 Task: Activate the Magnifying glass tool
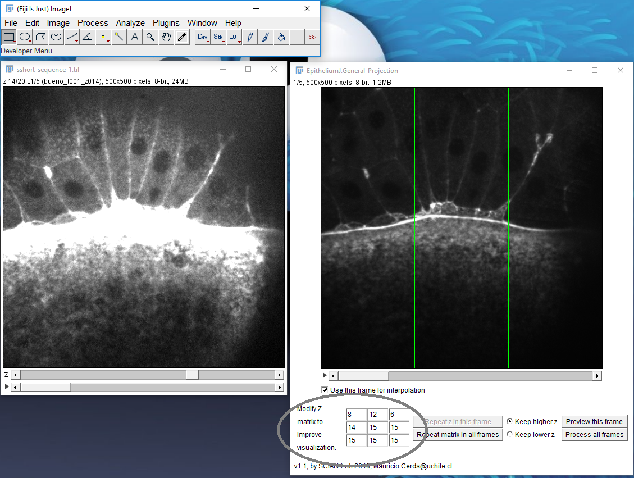point(150,37)
